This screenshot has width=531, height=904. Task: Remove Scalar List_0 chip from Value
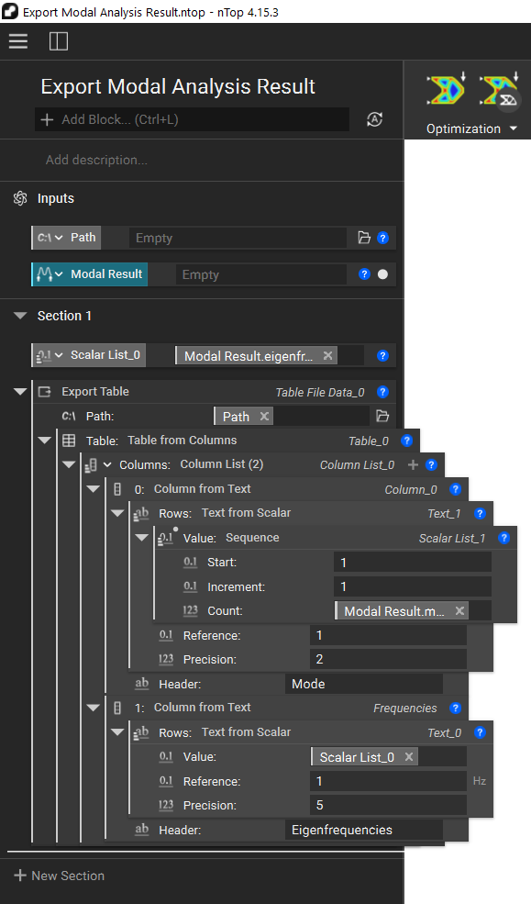point(409,757)
